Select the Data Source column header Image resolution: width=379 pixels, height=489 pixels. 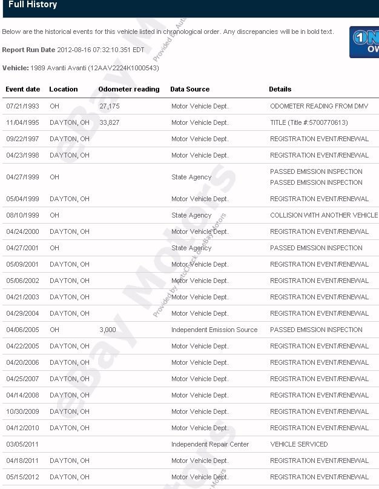(x=190, y=89)
